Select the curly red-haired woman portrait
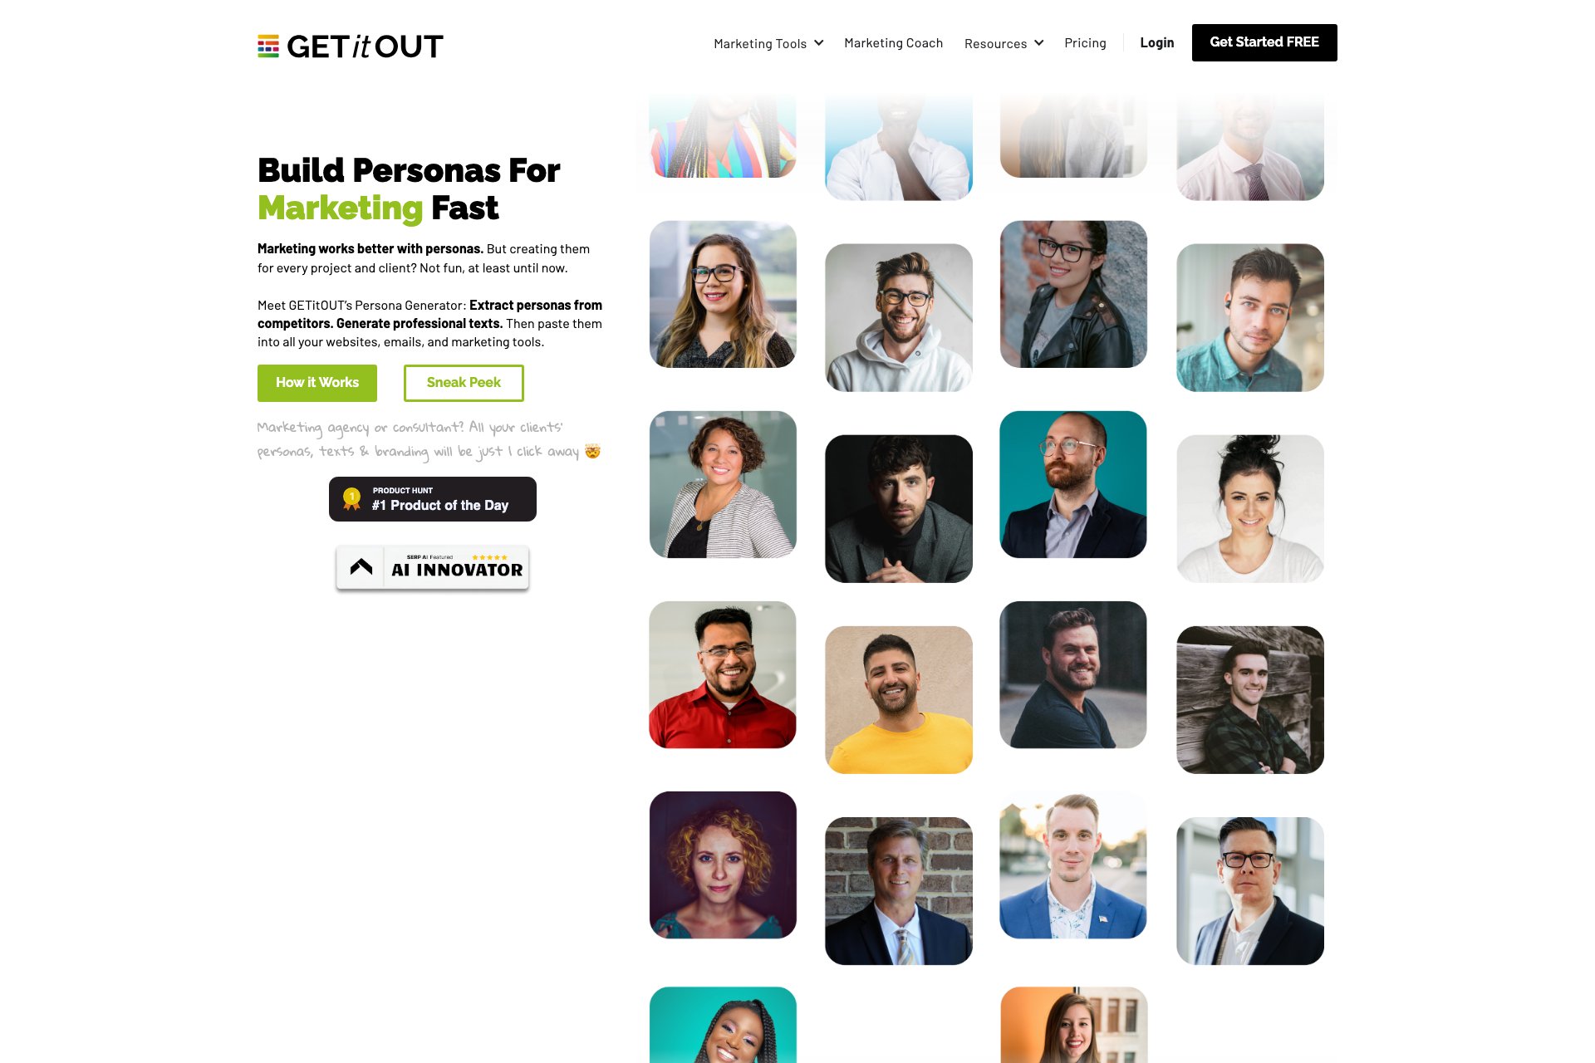1595x1063 pixels. tap(723, 865)
